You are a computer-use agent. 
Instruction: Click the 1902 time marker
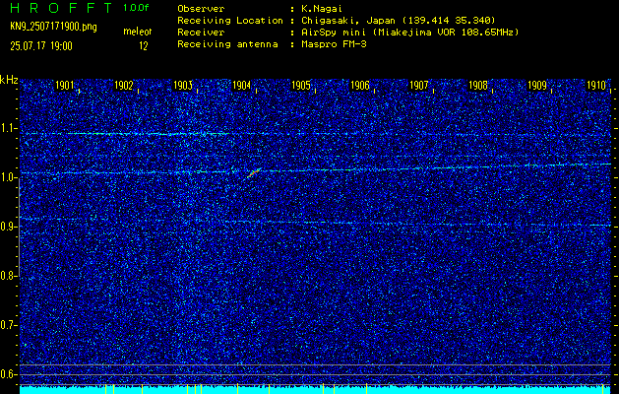(x=124, y=86)
